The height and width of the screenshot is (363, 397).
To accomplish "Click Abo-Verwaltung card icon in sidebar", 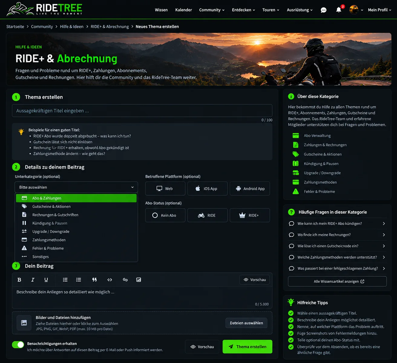I will click(296, 136).
